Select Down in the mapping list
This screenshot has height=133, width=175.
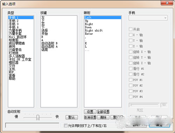coord(103,27)
